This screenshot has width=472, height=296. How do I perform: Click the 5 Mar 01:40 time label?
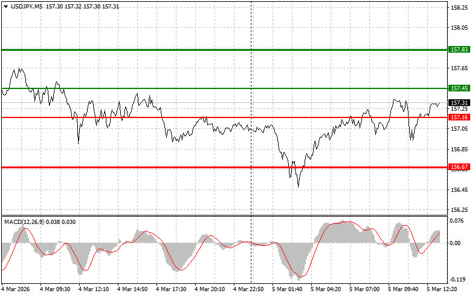287,289
